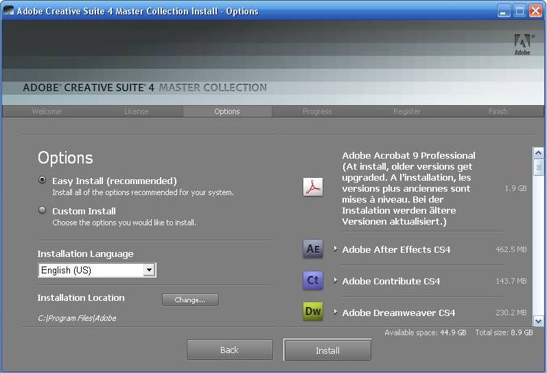Go to the License step tab

(137, 111)
